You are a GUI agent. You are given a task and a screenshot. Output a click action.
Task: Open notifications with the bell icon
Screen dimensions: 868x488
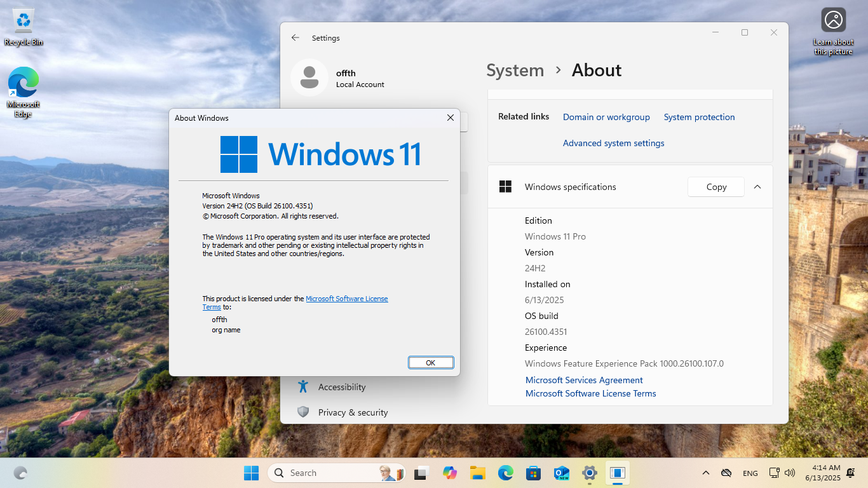851,473
